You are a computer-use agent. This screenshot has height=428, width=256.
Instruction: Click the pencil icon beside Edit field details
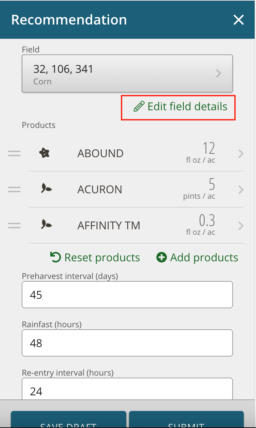pyautogui.click(x=139, y=107)
